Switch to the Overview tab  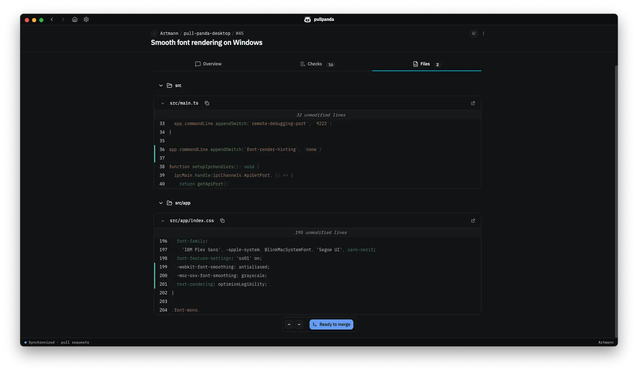[208, 64]
